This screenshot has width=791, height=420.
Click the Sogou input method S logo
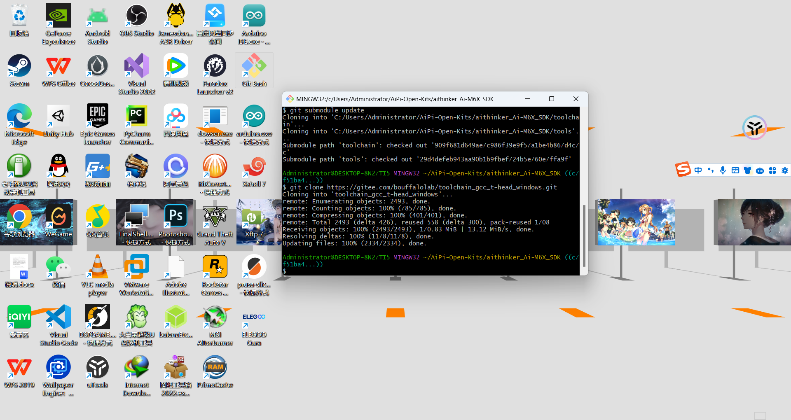coord(683,169)
